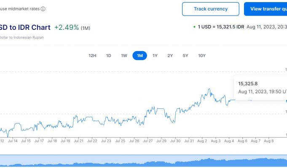Click the green live rate indicator dot

194,27
